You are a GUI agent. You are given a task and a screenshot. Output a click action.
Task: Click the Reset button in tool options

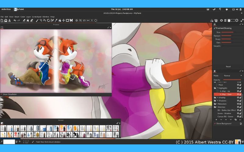point(228,67)
